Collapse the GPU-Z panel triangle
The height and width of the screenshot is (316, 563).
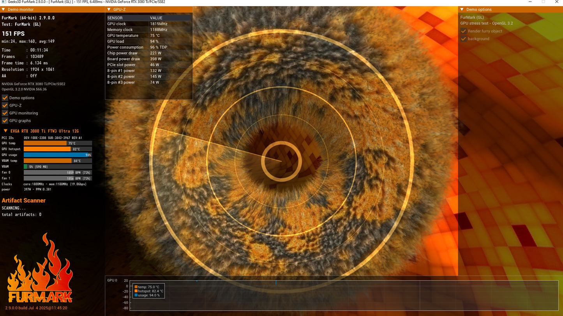(109, 9)
